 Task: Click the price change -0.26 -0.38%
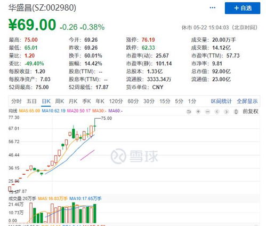tap(82, 27)
